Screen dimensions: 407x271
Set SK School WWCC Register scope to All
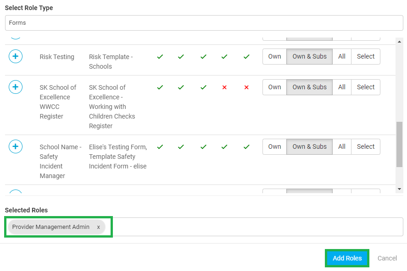[342, 87]
